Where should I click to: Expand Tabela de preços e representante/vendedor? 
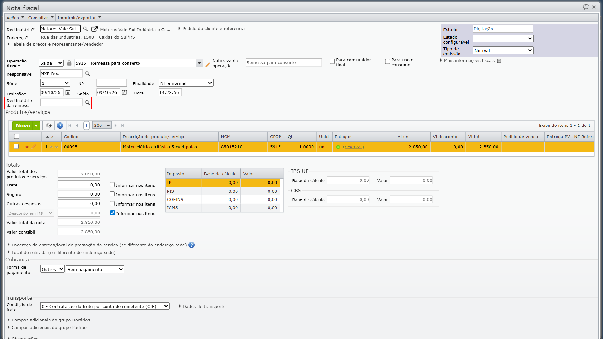tap(55, 44)
